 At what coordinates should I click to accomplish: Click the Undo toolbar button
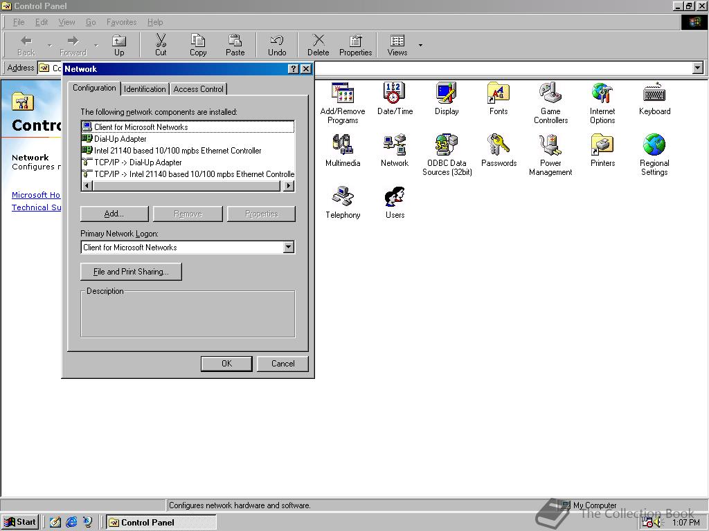click(277, 45)
